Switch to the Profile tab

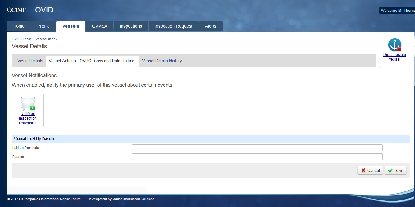44,26
